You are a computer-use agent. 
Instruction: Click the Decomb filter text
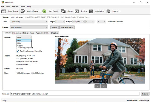point(20,69)
